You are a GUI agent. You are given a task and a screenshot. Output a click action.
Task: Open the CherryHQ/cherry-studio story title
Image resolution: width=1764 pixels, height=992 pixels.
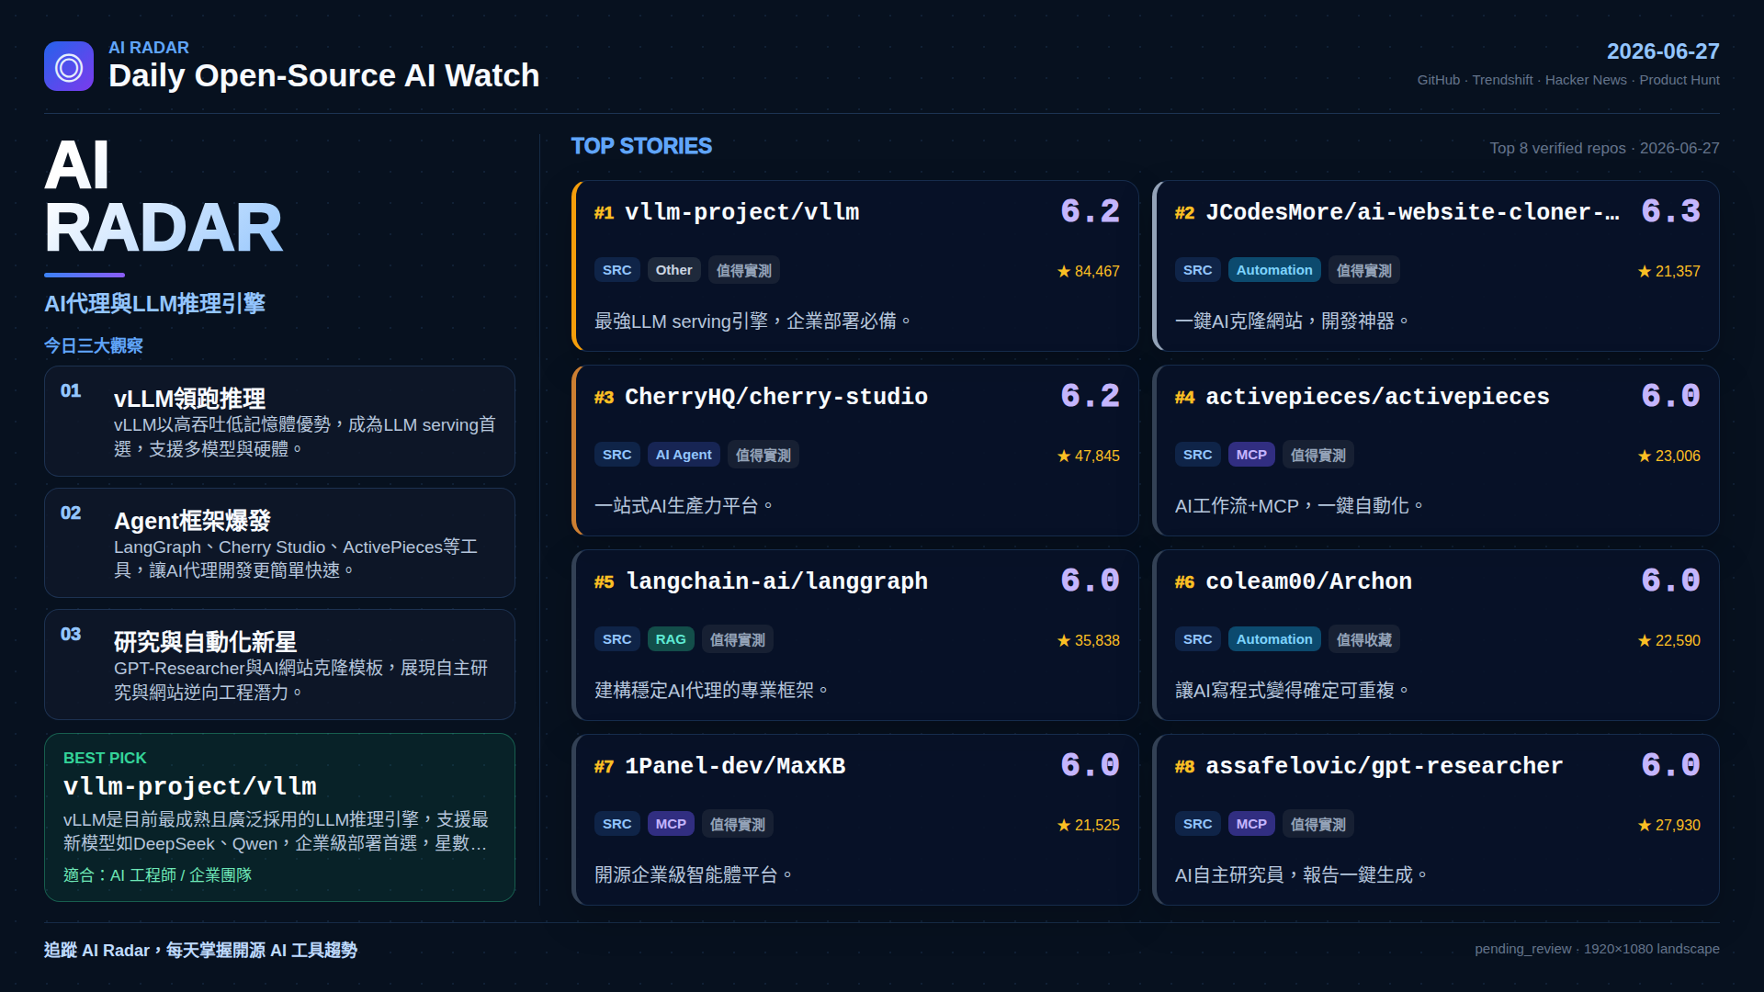tap(776, 397)
